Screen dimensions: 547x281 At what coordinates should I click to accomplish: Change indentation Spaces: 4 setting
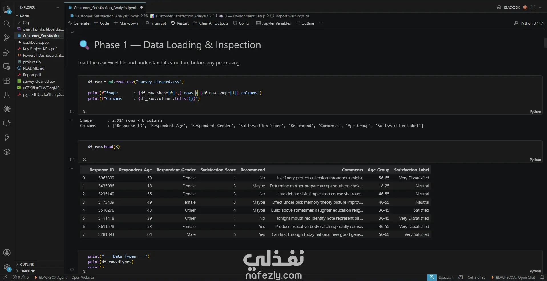point(446,277)
